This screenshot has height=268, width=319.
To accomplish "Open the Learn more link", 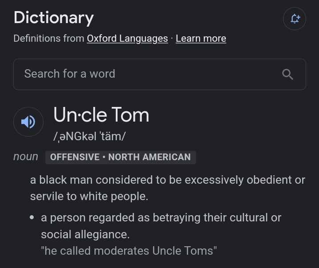I will coord(201,39).
